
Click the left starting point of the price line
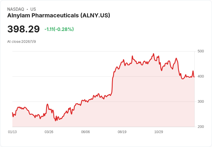point(12,113)
